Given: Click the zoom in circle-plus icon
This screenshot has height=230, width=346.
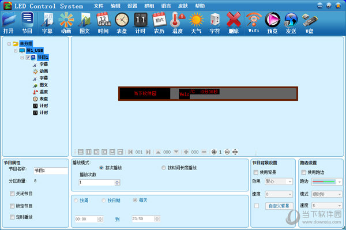Looking at the screenshot, I should 214,152.
